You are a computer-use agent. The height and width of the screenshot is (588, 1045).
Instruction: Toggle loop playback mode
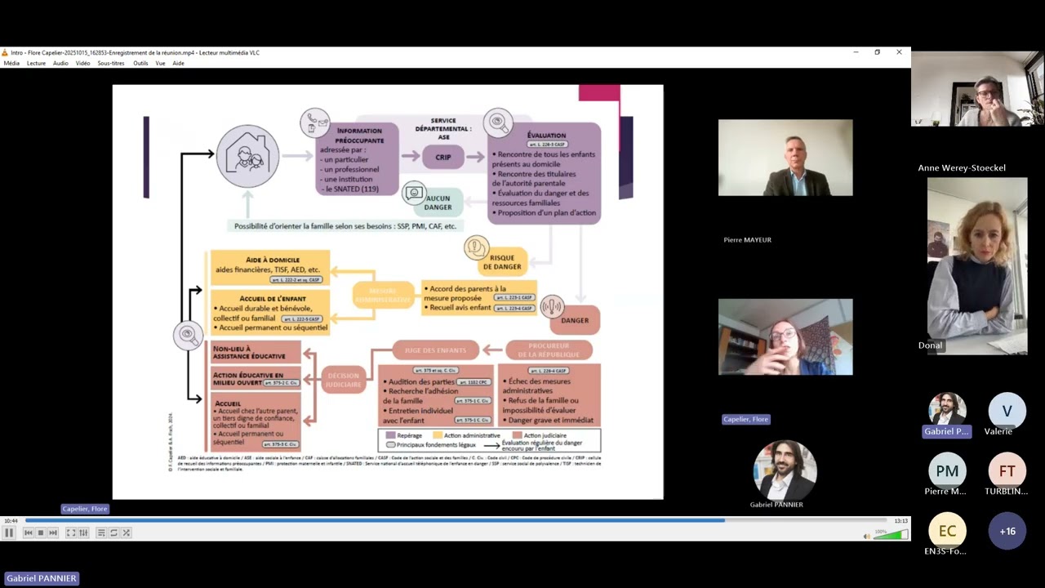[x=113, y=532]
